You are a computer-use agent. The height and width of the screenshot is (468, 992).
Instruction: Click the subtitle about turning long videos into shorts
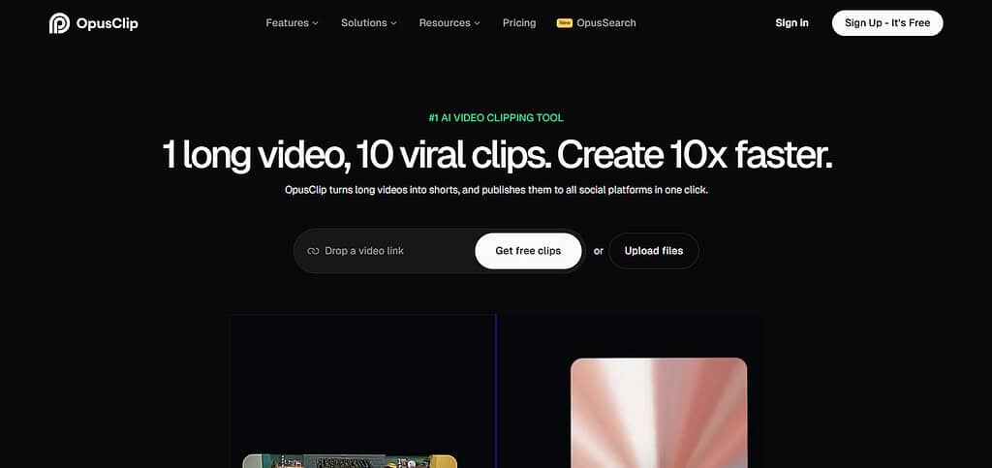point(496,190)
